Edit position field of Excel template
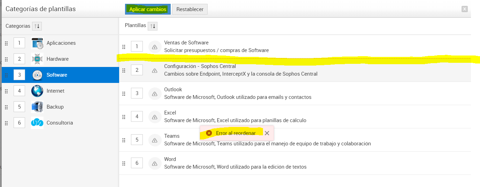The width and height of the screenshot is (480, 187). [x=137, y=117]
